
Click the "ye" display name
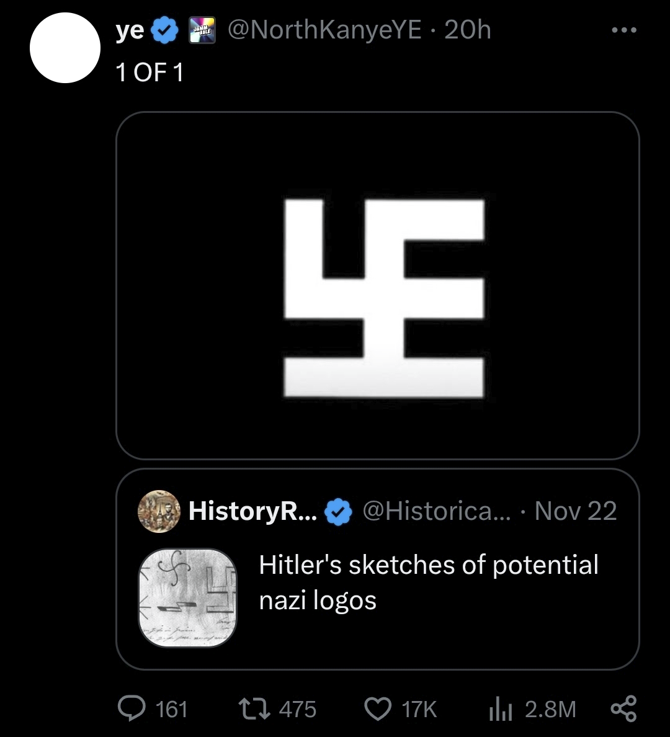[130, 30]
